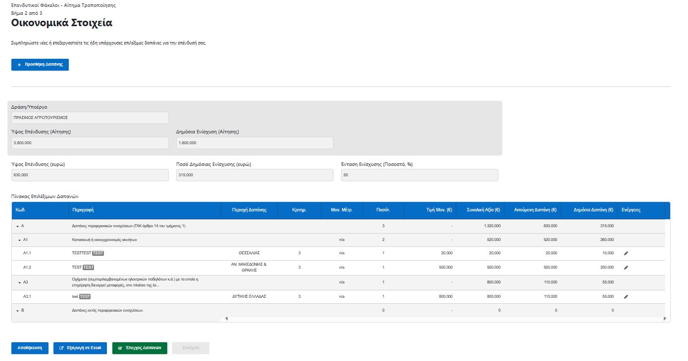Click the Οχήματα description in row A3
Image resolution: width=688 pixels, height=361 pixels.
click(x=135, y=282)
